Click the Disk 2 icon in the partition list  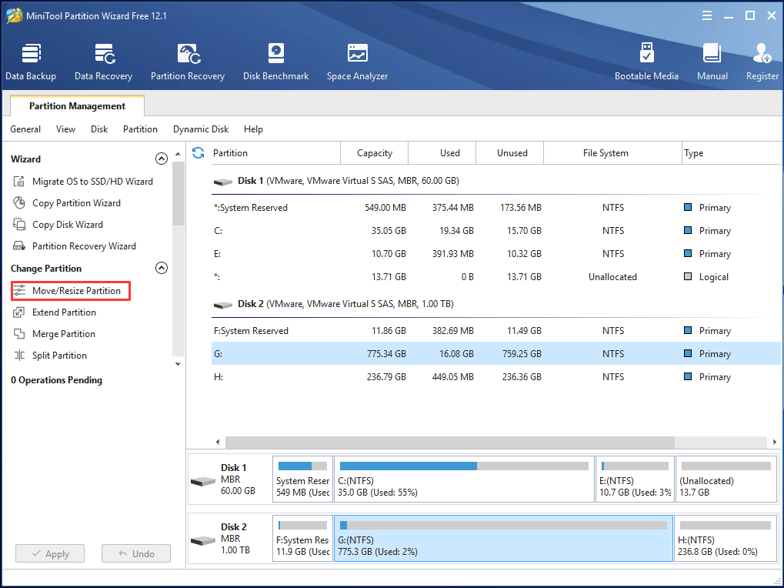click(223, 305)
